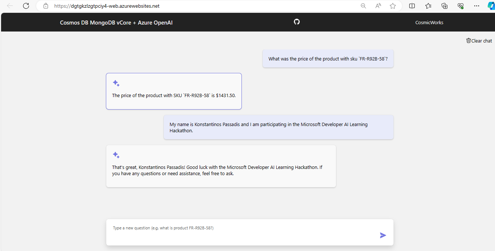Open the GitHub repository icon
This screenshot has width=495, height=251.
297,22
